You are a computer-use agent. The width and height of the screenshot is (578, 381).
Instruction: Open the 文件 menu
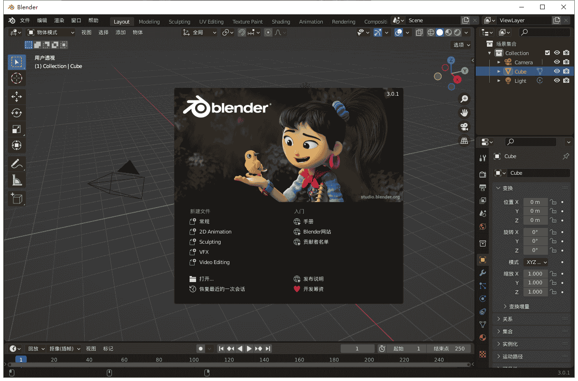(25, 20)
